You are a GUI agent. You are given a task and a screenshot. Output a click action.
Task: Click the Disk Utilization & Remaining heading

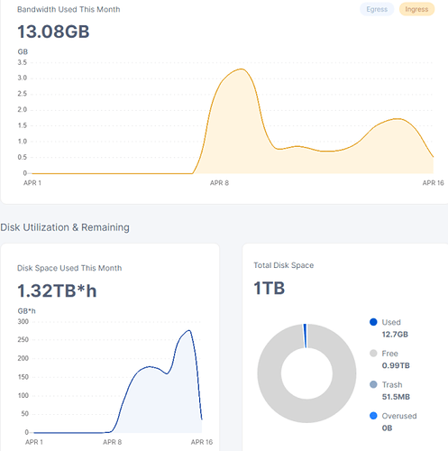point(65,227)
